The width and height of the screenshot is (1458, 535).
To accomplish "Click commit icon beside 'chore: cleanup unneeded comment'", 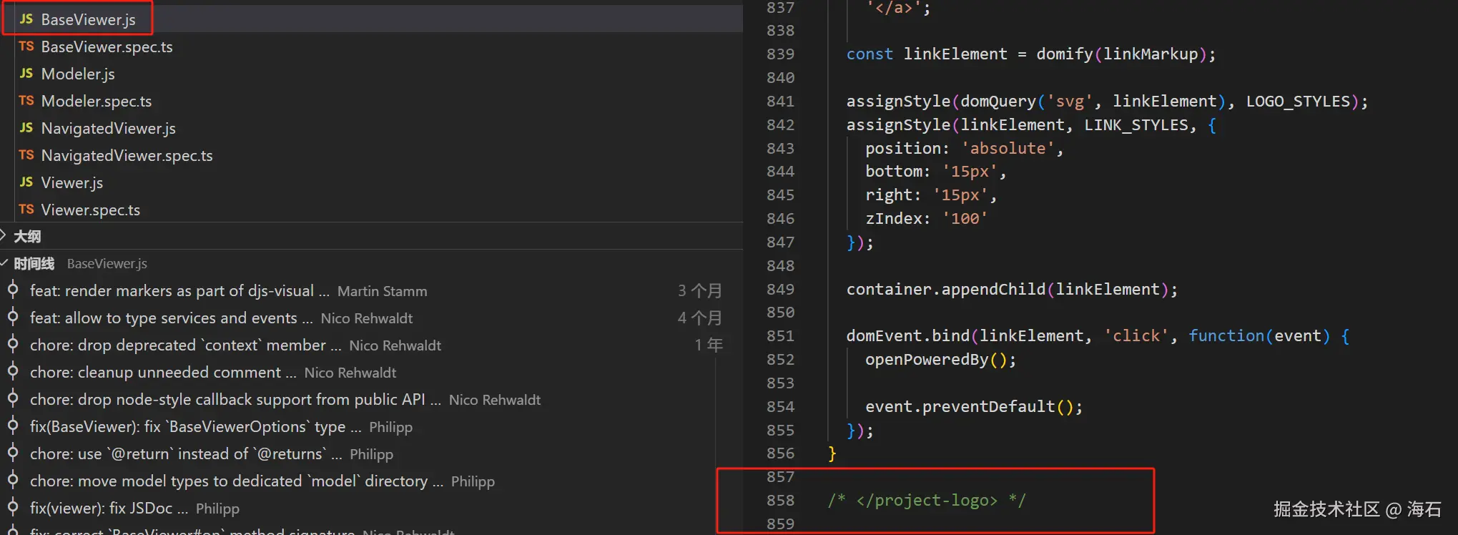I will point(13,371).
